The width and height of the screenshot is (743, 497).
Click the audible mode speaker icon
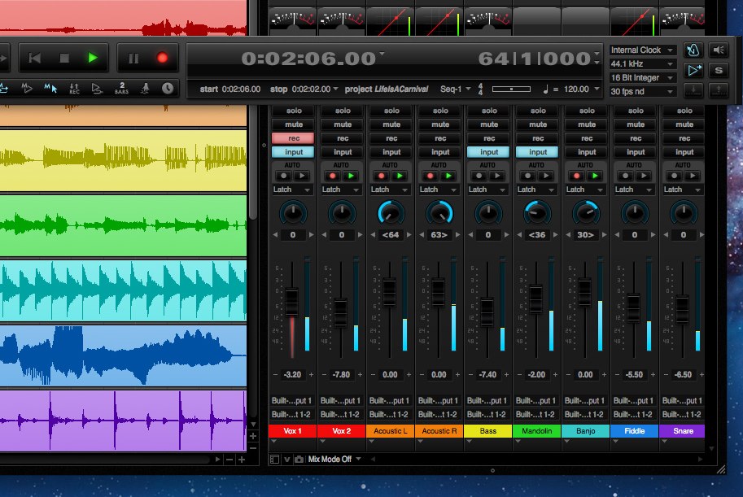[719, 50]
